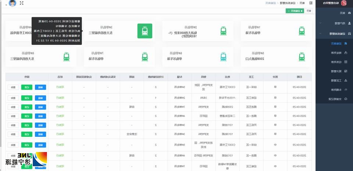353x171 pixels.
Task: Click the platform logo in the sidebar header
Action: (344, 3)
